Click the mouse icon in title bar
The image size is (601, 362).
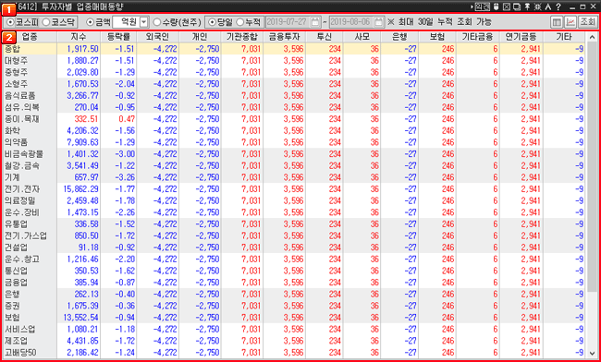tap(496, 6)
